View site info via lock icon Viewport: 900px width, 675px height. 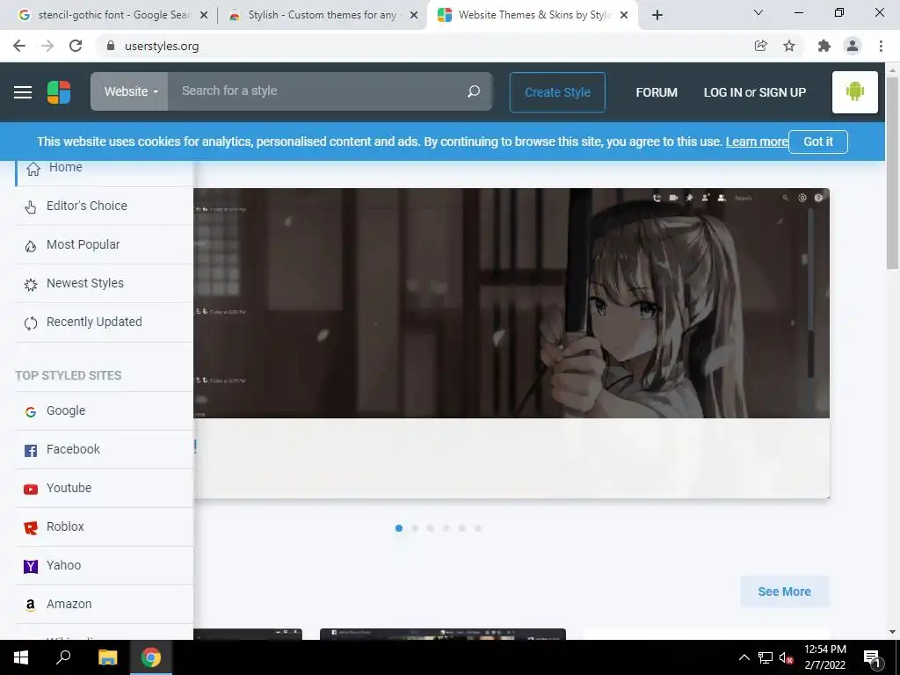coord(111,46)
